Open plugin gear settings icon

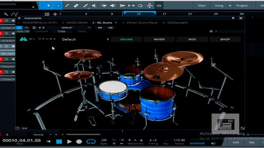pos(211,31)
